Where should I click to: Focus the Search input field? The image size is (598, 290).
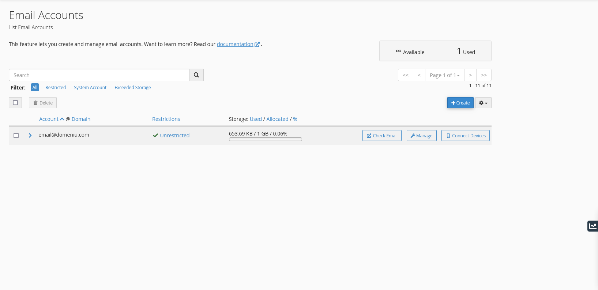coord(99,75)
